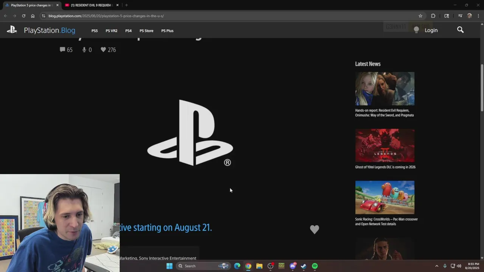Click the PlayStation logo icon in header
Viewport: 484px width, 272px height.
tap(12, 30)
